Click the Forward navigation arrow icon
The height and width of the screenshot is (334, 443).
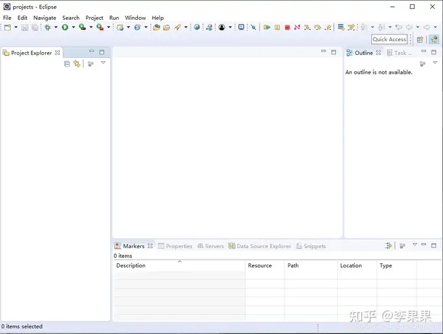coord(426,28)
